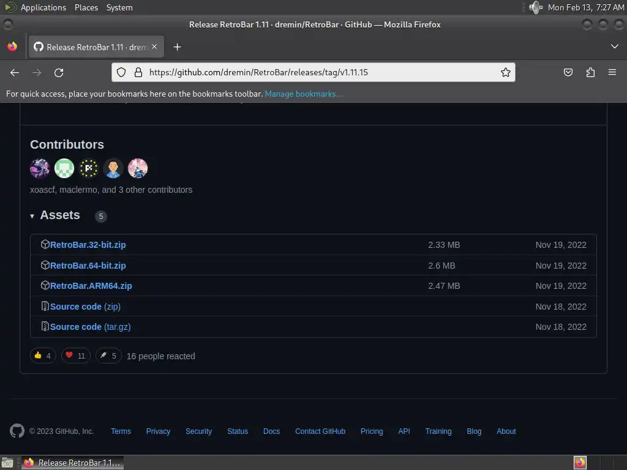Click the dotted P contributor avatar

tap(88, 168)
